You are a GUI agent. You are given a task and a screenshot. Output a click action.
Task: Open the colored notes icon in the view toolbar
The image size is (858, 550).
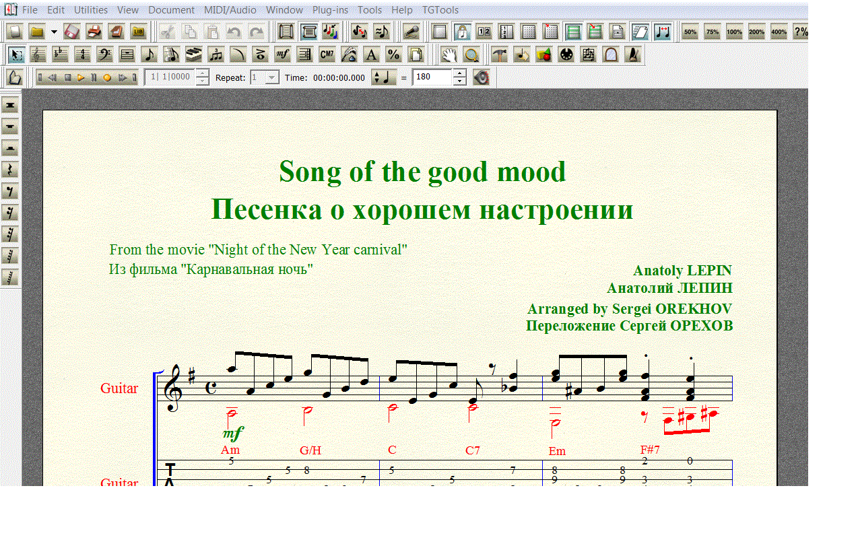coord(330,32)
